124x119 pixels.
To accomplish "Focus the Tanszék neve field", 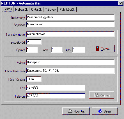I will [70, 34].
